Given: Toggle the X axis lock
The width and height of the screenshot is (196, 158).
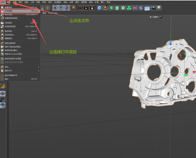Looking at the screenshot, I should pyautogui.click(x=55, y=8).
